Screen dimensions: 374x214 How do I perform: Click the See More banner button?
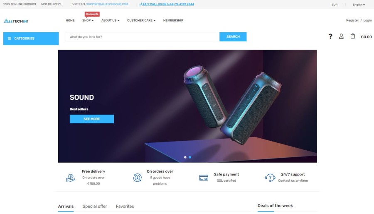91,119
